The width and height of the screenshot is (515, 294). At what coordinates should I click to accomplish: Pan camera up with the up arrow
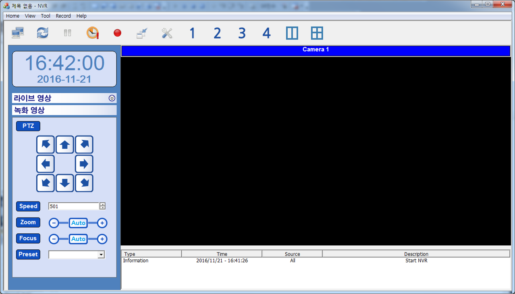point(64,145)
